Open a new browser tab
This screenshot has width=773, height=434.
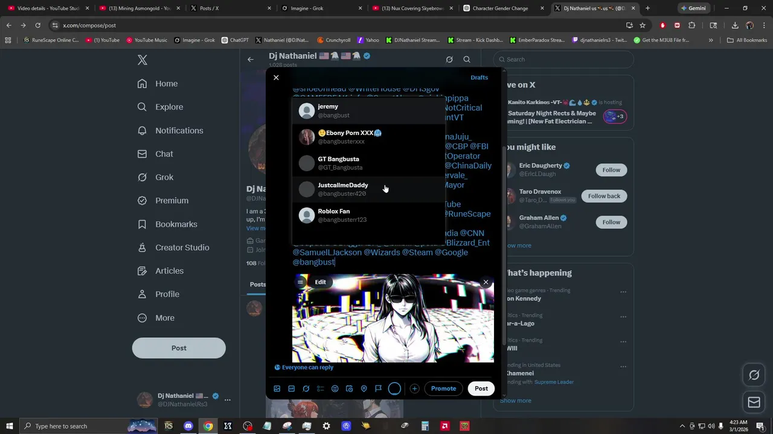click(x=647, y=8)
